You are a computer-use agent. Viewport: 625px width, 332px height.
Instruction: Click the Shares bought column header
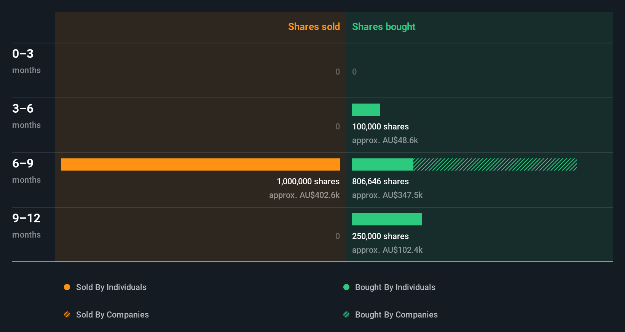pos(384,27)
